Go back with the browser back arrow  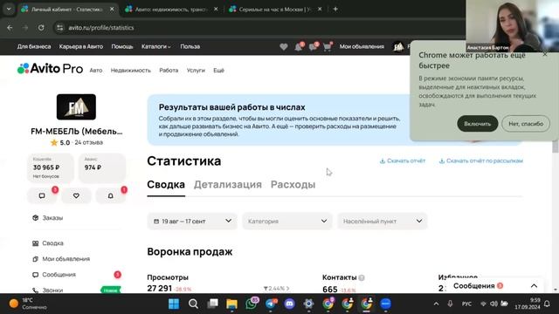[x=10, y=27]
